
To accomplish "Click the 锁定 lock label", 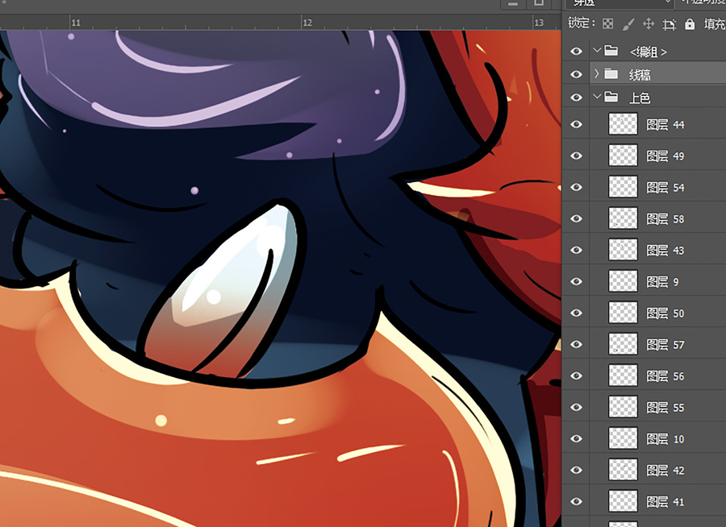I will click(581, 23).
